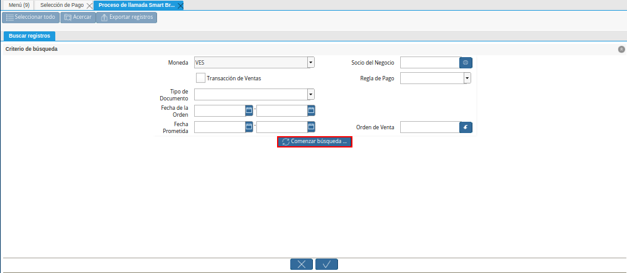This screenshot has height=273, width=627.
Task: Switch to the Selección de Pago tab
Action: [62, 5]
